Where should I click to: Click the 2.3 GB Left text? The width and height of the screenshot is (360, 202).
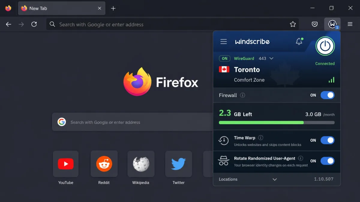235,113
